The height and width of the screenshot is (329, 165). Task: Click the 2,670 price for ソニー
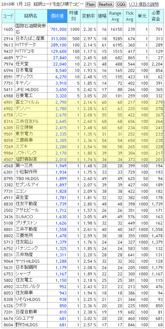61,115
